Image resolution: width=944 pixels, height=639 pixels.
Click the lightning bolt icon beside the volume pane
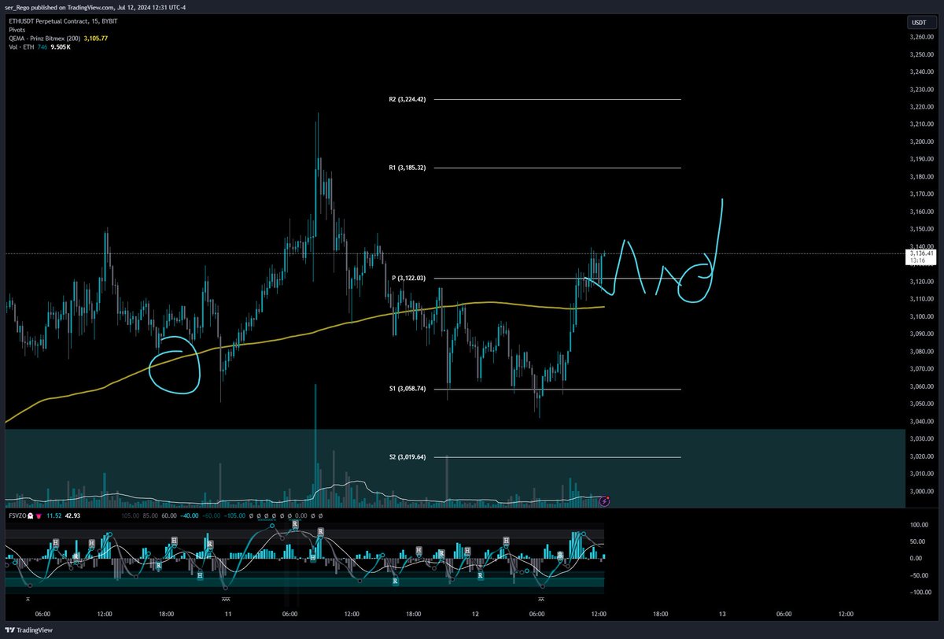point(606,500)
